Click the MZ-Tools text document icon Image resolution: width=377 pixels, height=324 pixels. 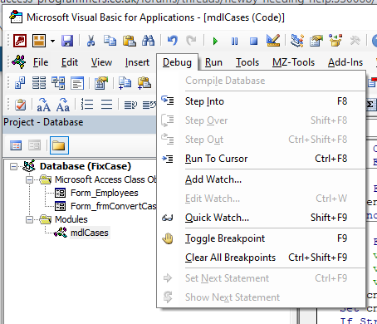tap(77, 83)
